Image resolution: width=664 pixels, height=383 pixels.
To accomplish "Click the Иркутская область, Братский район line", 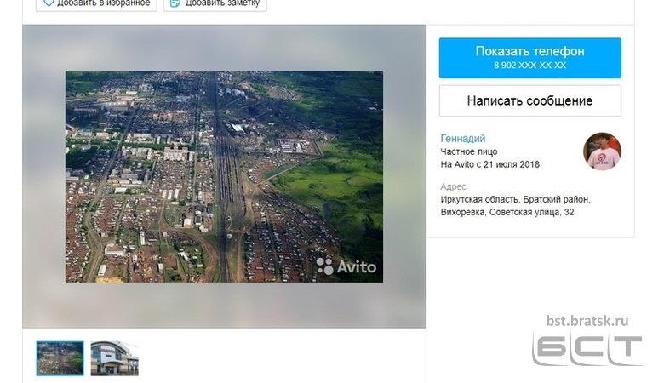I will point(515,199).
